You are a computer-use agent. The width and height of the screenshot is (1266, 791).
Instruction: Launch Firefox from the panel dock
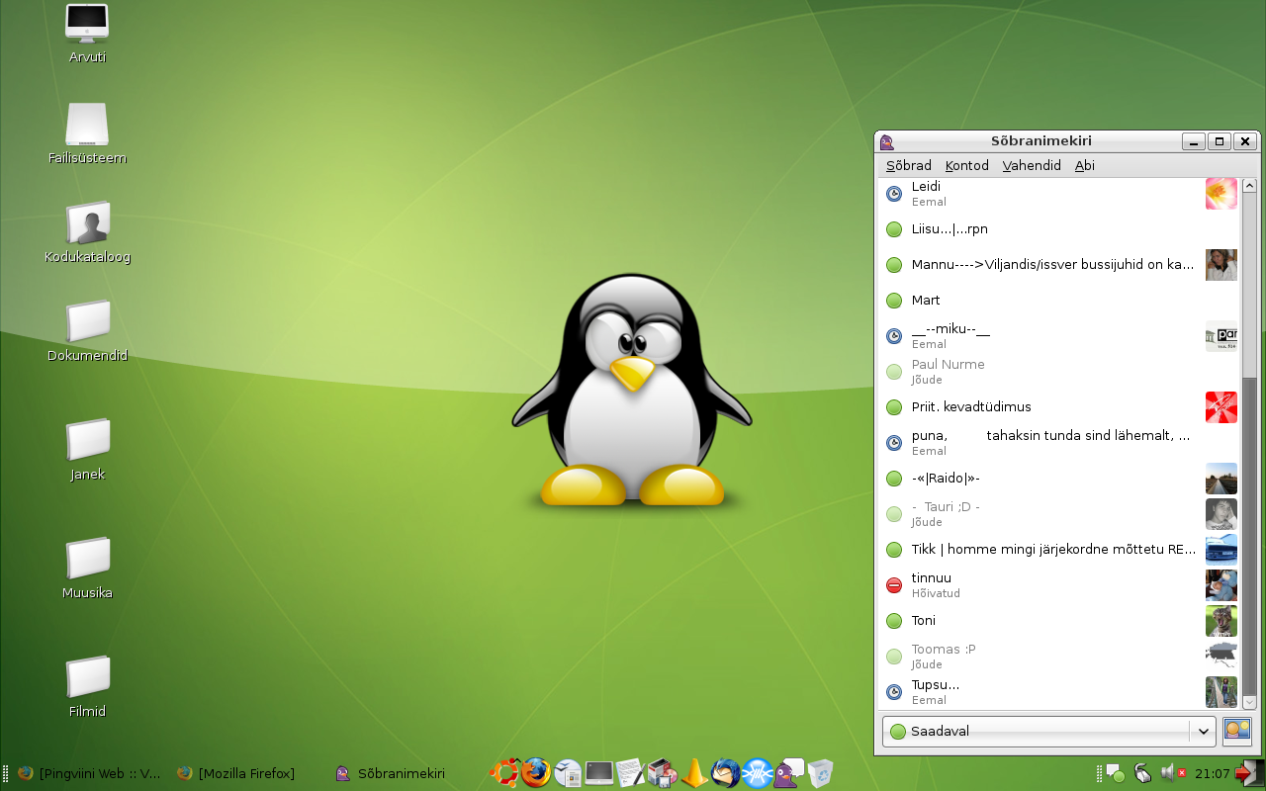[536, 773]
